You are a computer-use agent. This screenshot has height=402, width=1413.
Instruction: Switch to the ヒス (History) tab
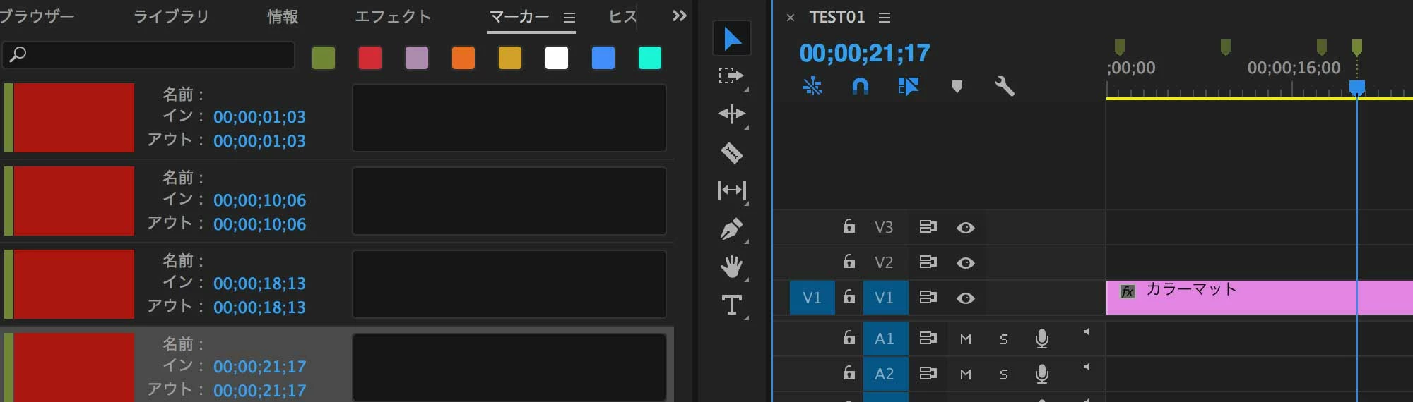click(623, 16)
